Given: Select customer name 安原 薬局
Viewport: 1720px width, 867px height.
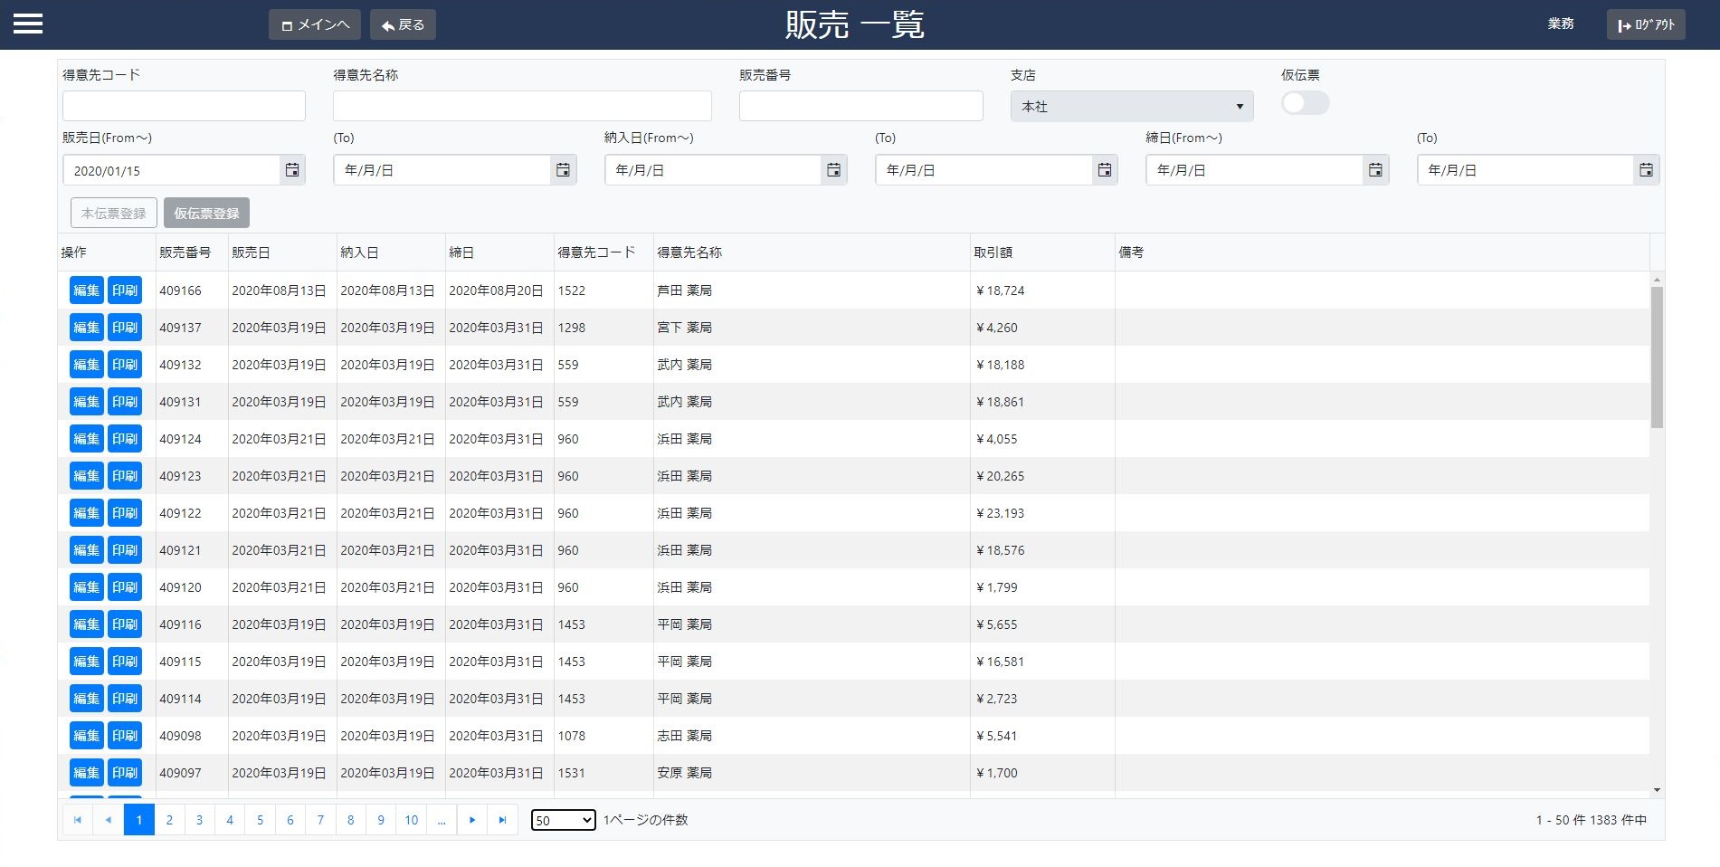Looking at the screenshot, I should coord(684,773).
